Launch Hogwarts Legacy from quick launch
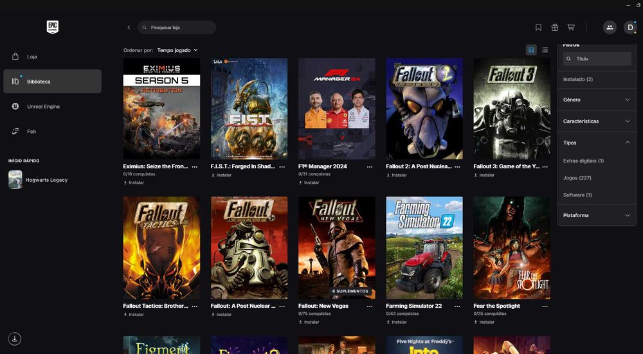This screenshot has width=643, height=354. [x=53, y=180]
